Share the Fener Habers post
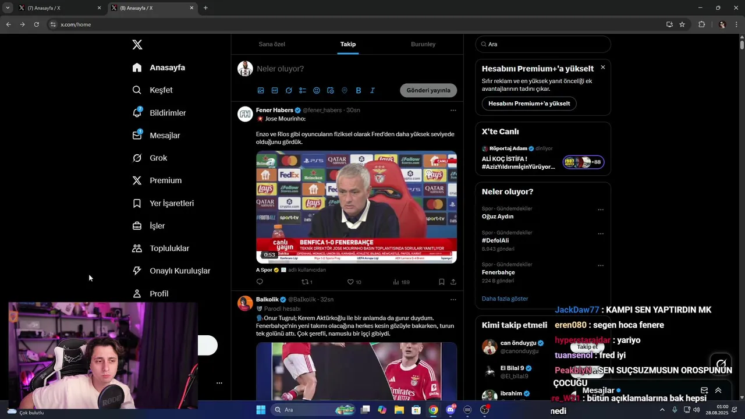Image resolution: width=745 pixels, height=419 pixels. pyautogui.click(x=453, y=282)
